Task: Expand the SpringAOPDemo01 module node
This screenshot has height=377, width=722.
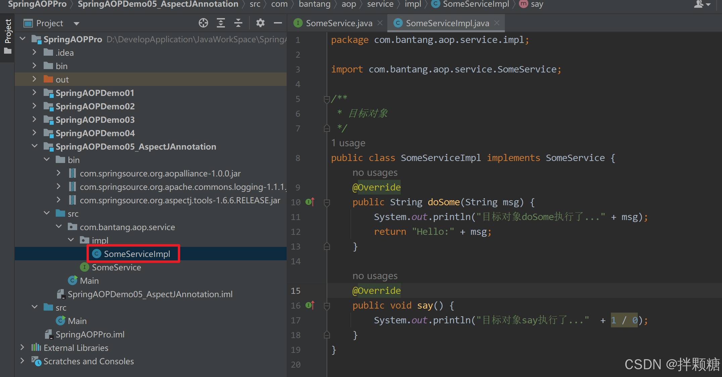Action: pyautogui.click(x=34, y=93)
